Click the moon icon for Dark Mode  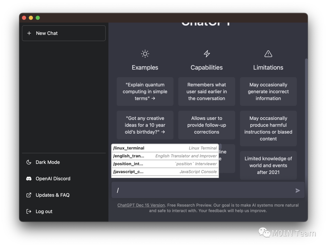coord(29,162)
